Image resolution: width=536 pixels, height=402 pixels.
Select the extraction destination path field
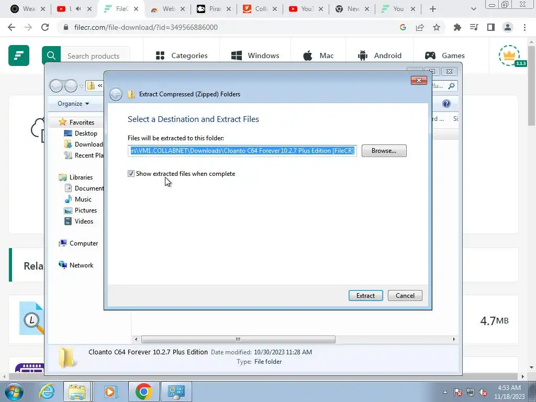[x=242, y=151]
